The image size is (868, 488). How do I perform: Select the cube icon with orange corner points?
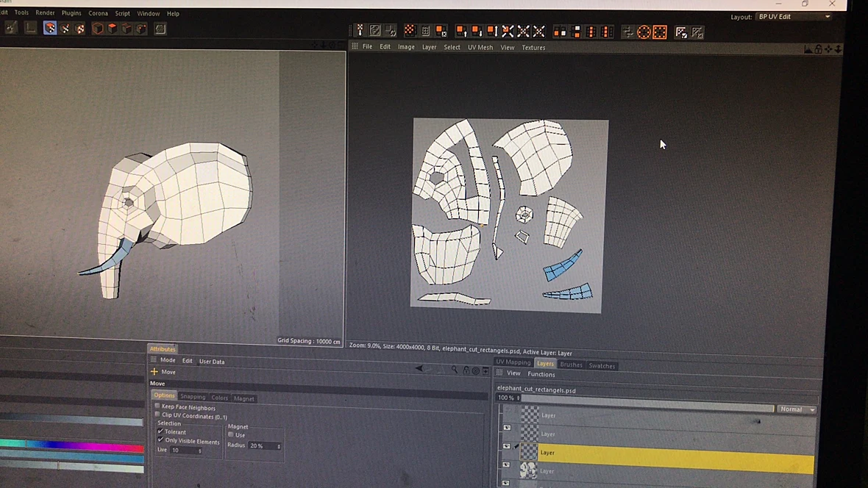(x=141, y=28)
